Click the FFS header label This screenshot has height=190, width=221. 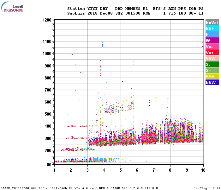[x=157, y=9]
